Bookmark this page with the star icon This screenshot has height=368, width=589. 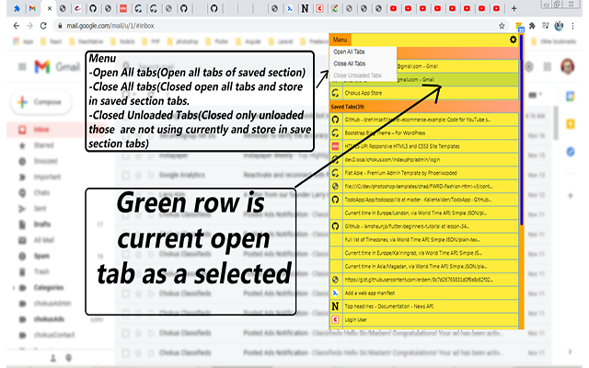pyautogui.click(x=502, y=26)
